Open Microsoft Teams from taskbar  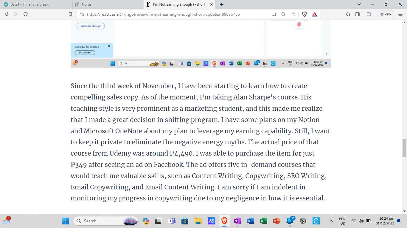172,221
